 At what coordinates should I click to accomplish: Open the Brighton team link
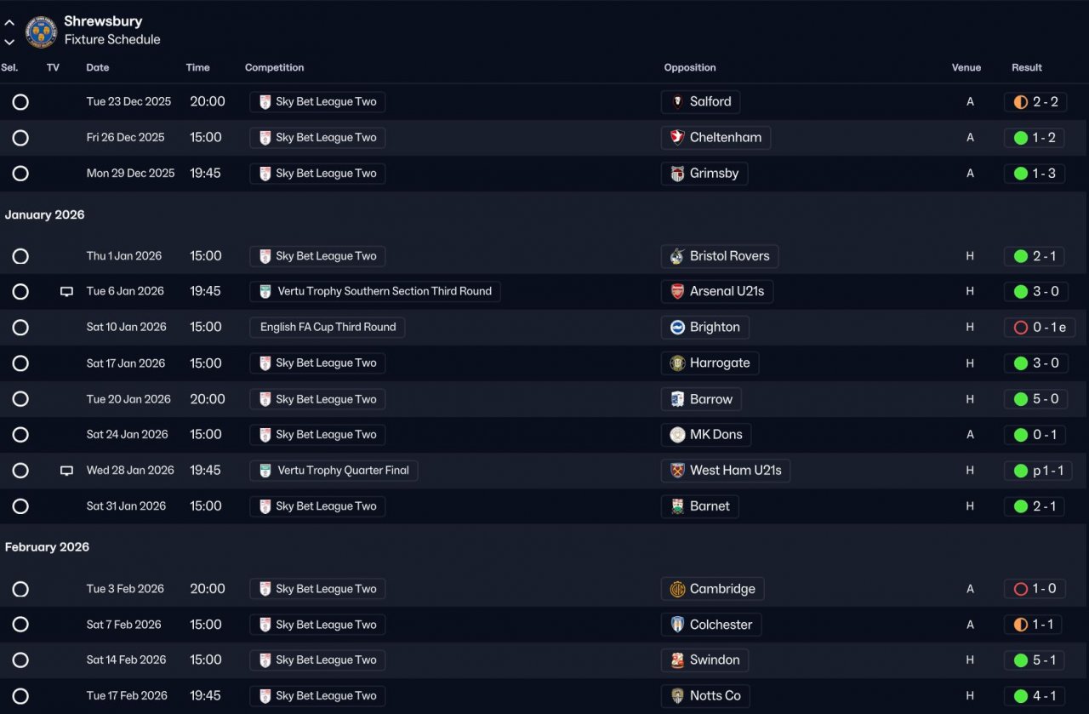tap(705, 328)
